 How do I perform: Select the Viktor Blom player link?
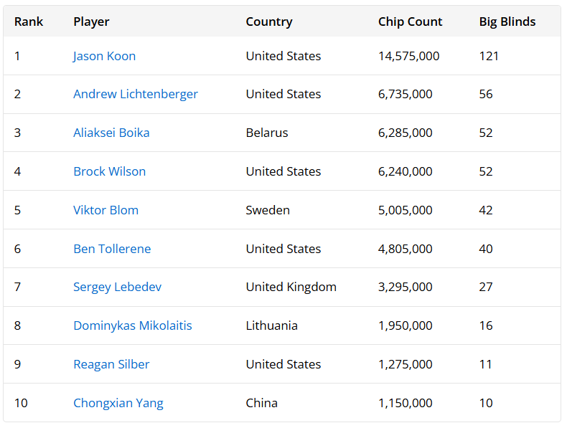106,210
